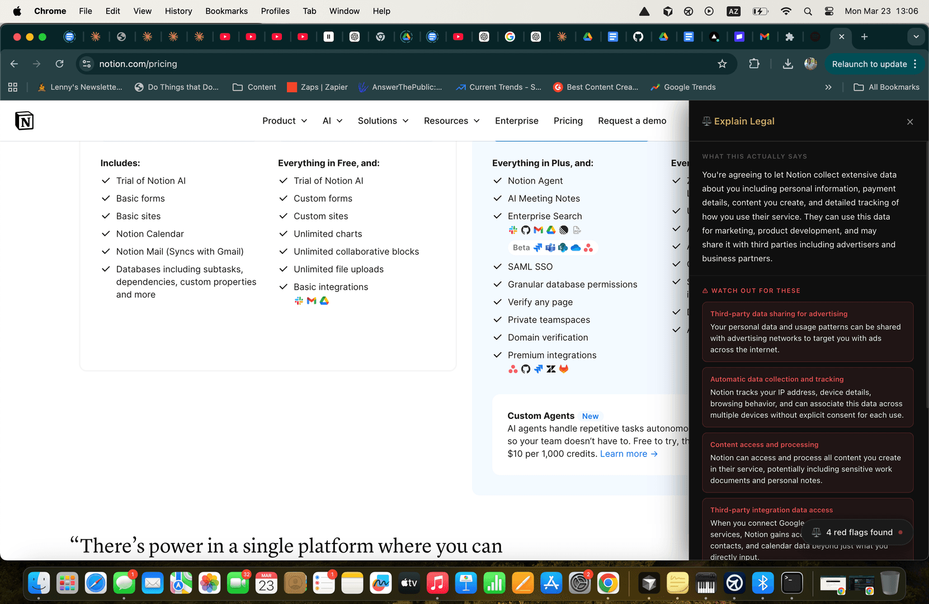Expand the Solutions dropdown menu

(383, 121)
